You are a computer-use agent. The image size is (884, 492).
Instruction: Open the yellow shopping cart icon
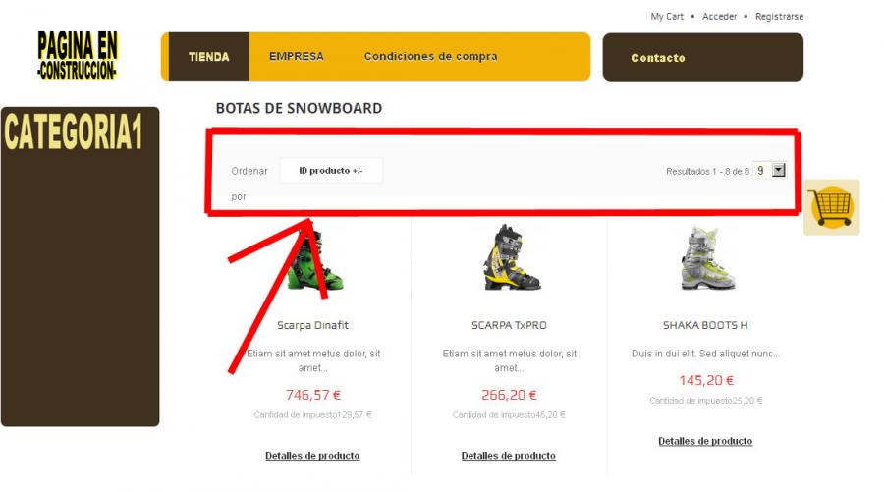click(831, 207)
